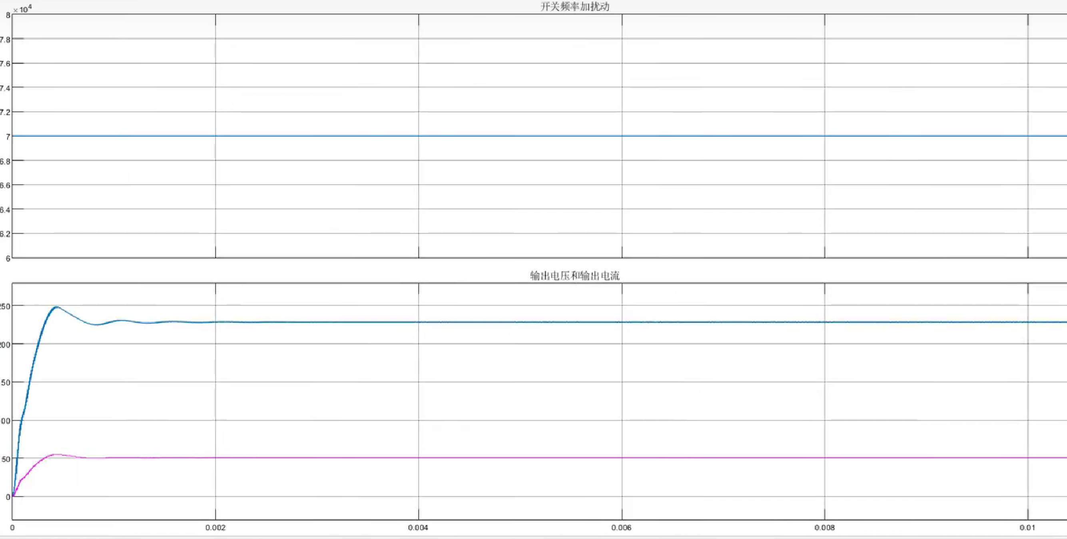Click the 7.4 y-axis tick on top plot

5,88
